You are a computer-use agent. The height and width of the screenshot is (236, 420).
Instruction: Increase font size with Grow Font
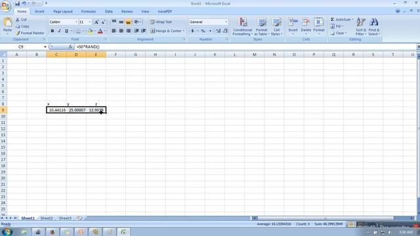(96, 22)
